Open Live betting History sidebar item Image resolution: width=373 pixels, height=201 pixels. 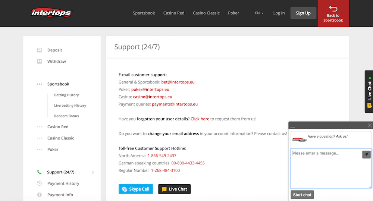tap(70, 106)
